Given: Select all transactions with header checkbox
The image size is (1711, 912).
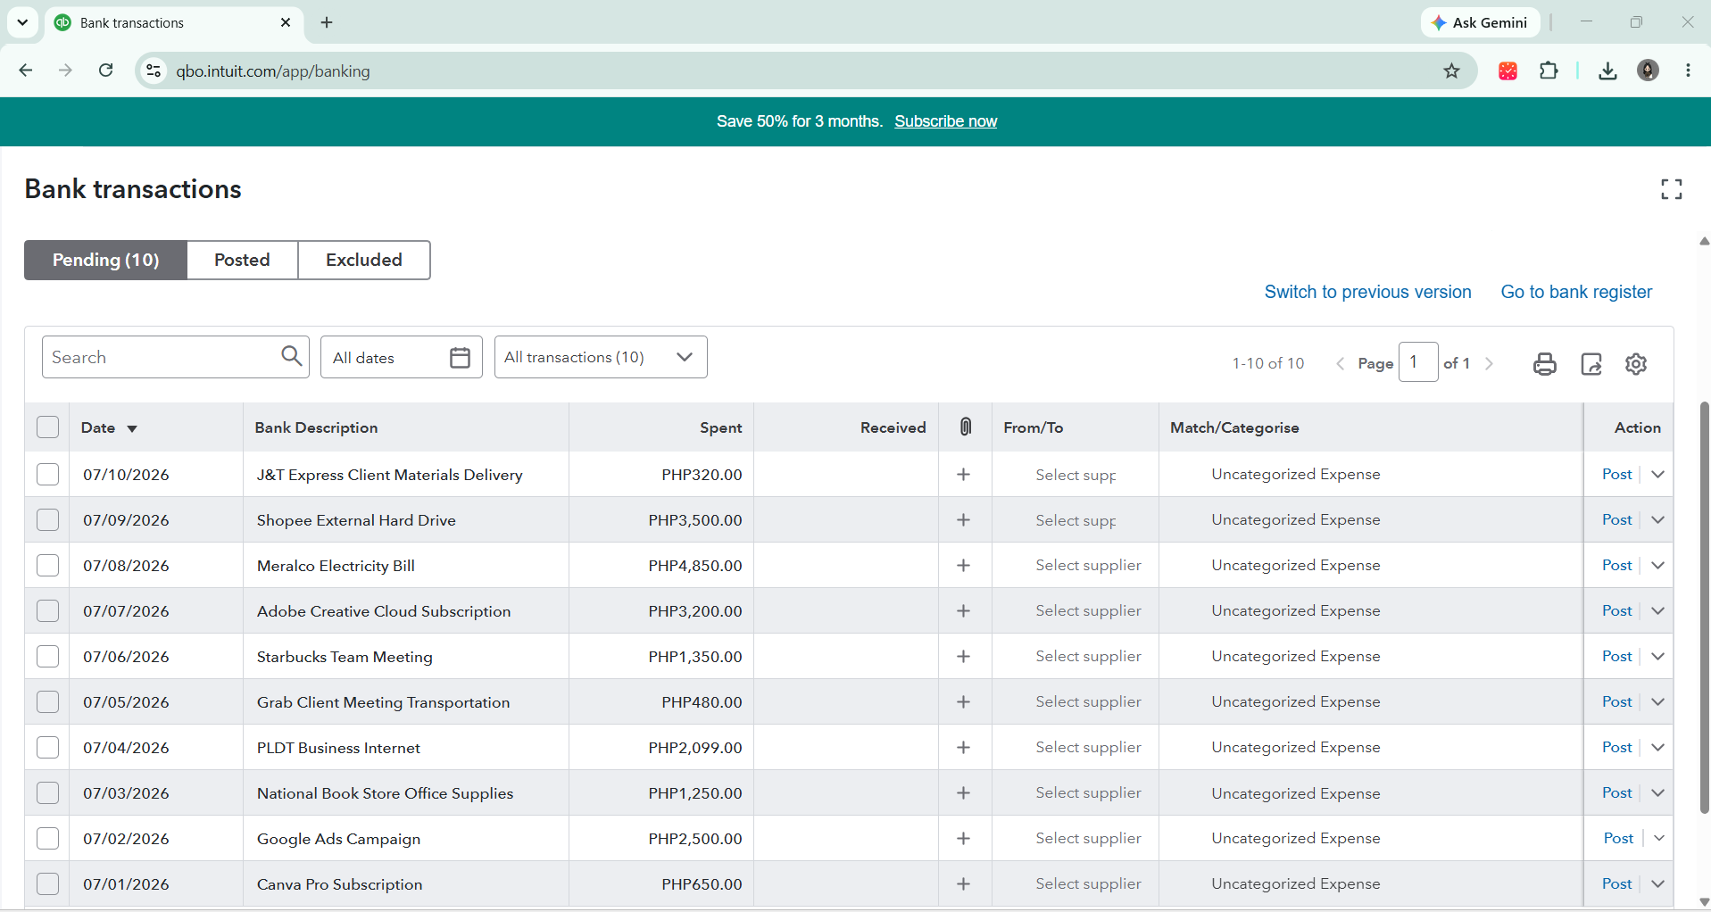Looking at the screenshot, I should pyautogui.click(x=48, y=427).
